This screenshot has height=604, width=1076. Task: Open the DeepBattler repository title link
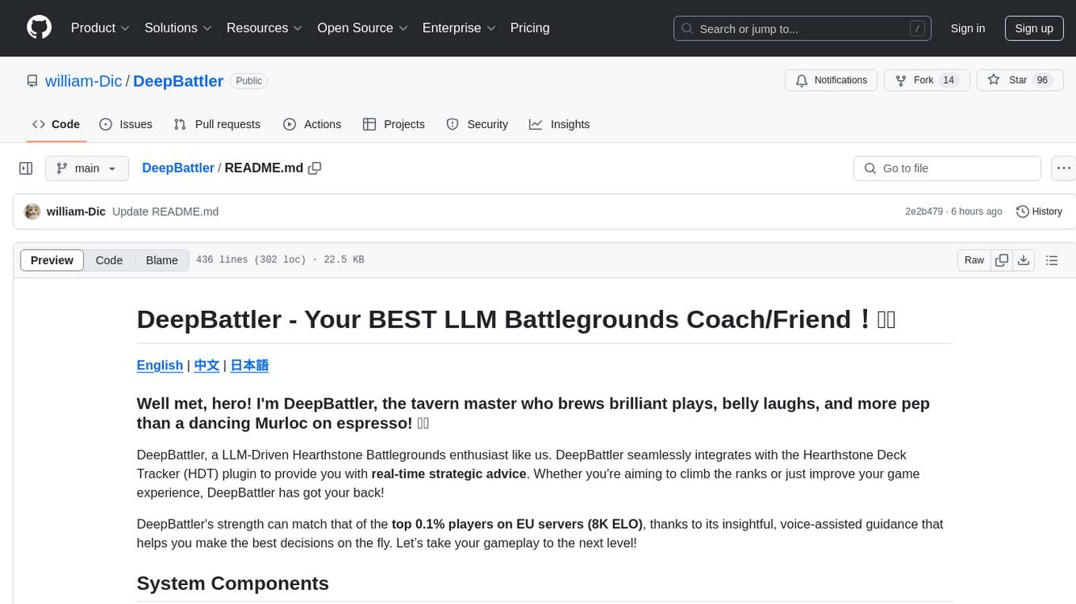pos(178,81)
